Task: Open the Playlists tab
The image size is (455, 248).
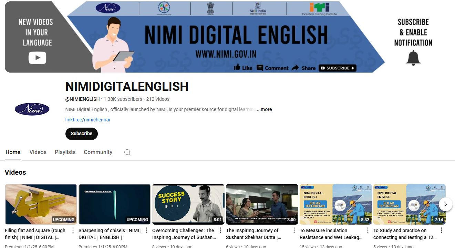Action: 65,152
